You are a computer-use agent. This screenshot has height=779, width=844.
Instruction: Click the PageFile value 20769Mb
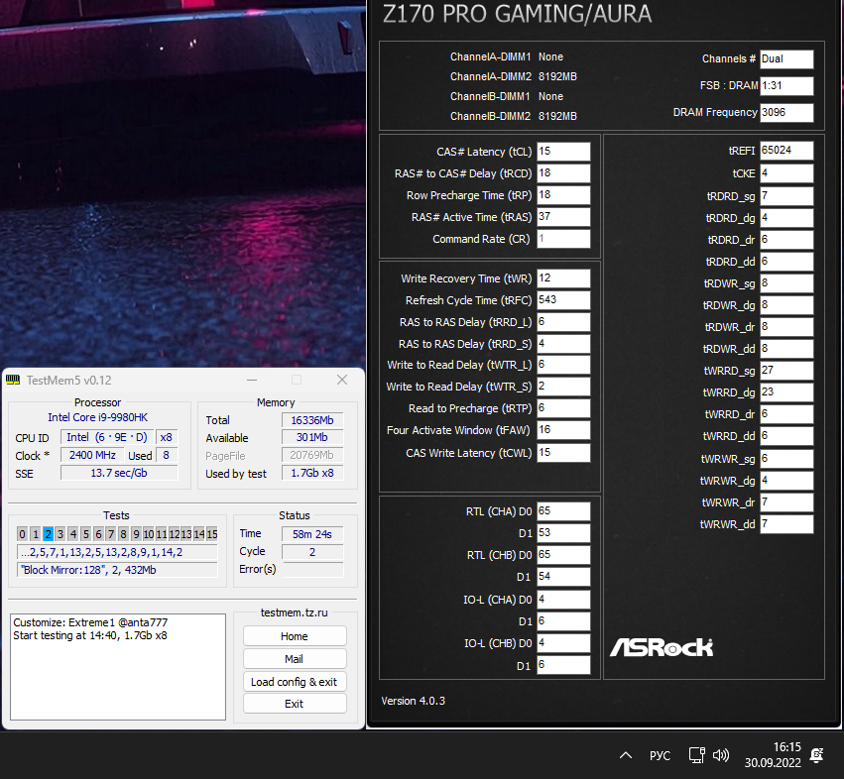coord(312,455)
